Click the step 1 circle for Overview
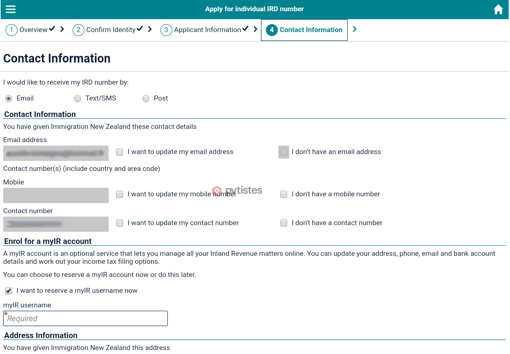510x354 pixels. click(11, 30)
